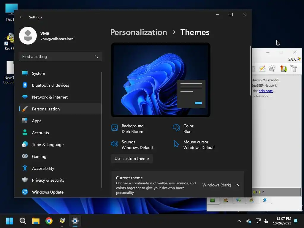Viewport: 304px width, 228px height.
Task: Open Bluetooth & devices settings
Action: 61,85
